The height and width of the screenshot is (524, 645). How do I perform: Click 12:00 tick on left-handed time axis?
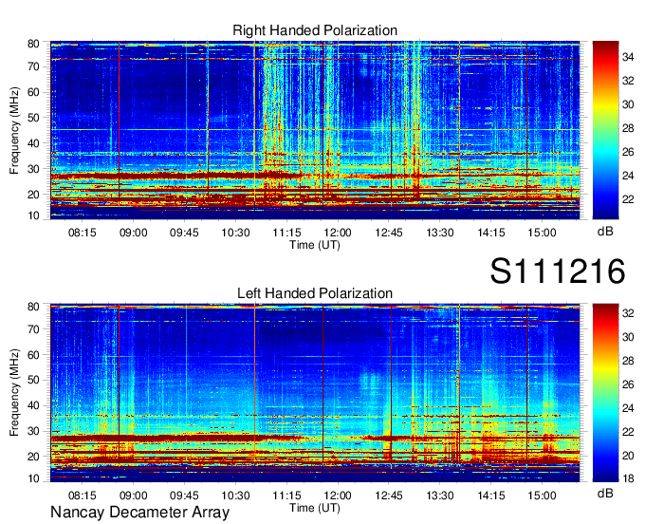[x=338, y=496]
